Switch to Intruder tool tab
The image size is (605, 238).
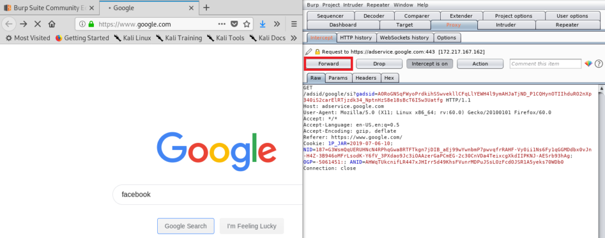(x=506, y=25)
